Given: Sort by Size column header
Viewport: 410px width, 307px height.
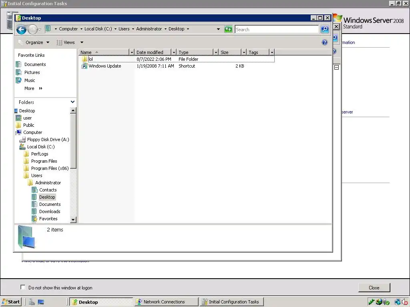Looking at the screenshot, I should pyautogui.click(x=230, y=52).
